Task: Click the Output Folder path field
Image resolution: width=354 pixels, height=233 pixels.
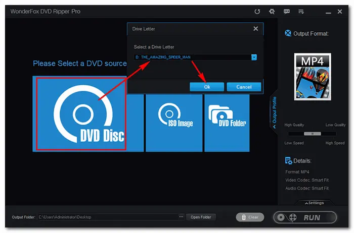Action: (x=108, y=217)
